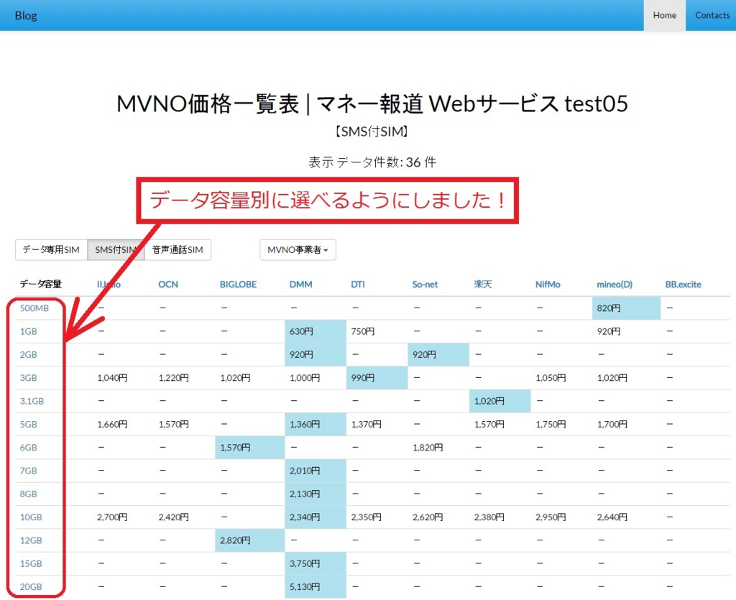The width and height of the screenshot is (736, 600).
Task: Click the 2,640円 mineo(D) cell
Action: click(626, 517)
